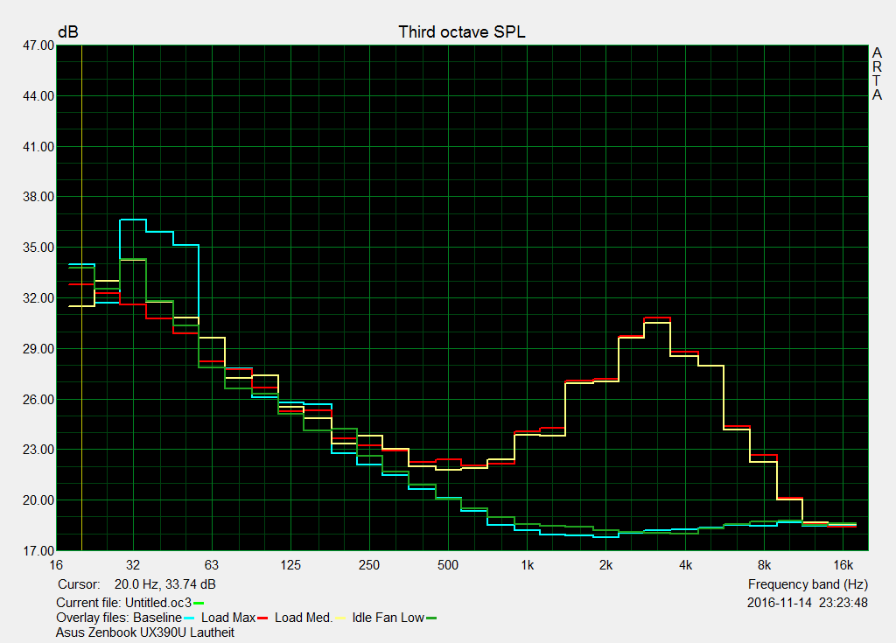Click the cursor readout '20.0 Hz, 33.74 dB'
Screen dimensions: 896x643
point(165,584)
